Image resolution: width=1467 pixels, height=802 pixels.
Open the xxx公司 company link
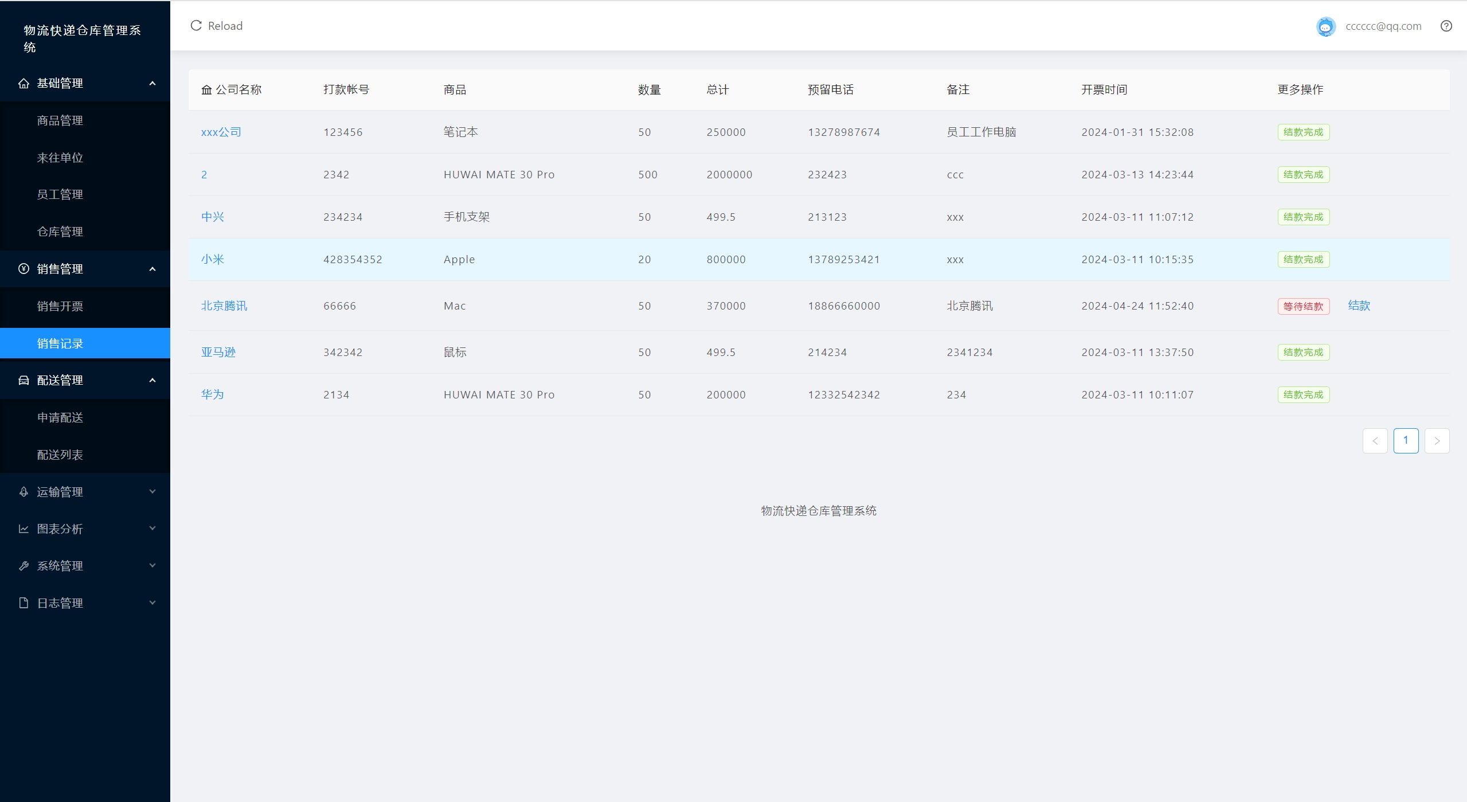[221, 132]
